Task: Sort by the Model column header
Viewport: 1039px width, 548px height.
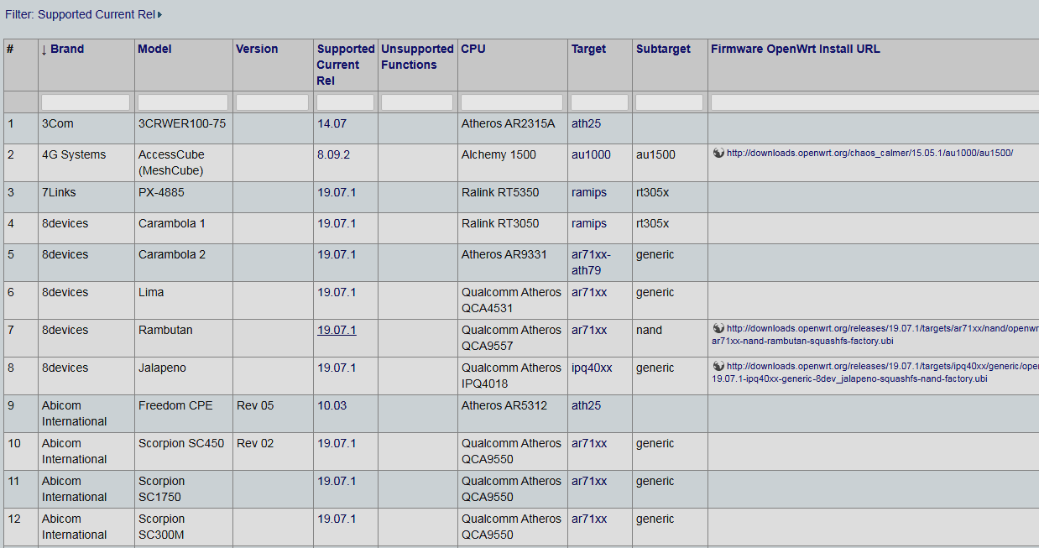Action: click(x=154, y=49)
